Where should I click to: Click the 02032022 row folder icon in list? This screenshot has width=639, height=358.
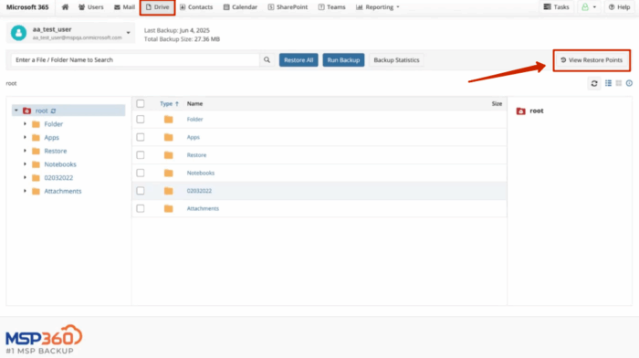click(168, 191)
